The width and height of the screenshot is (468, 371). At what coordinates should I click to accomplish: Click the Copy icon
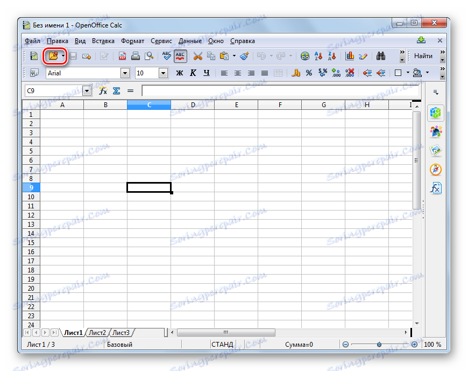(x=211, y=56)
